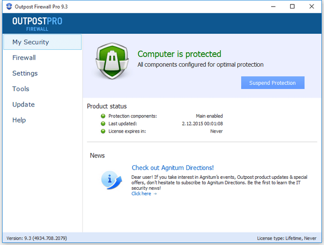The height and width of the screenshot is (245, 324).
Task: Open the Help section
Action: 19,120
